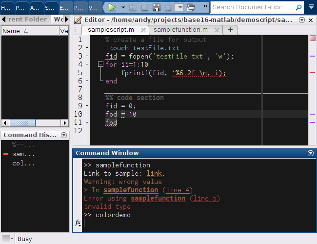Sort workspace by Name column header
Viewport: 317px width, 244px height.
click(30, 31)
